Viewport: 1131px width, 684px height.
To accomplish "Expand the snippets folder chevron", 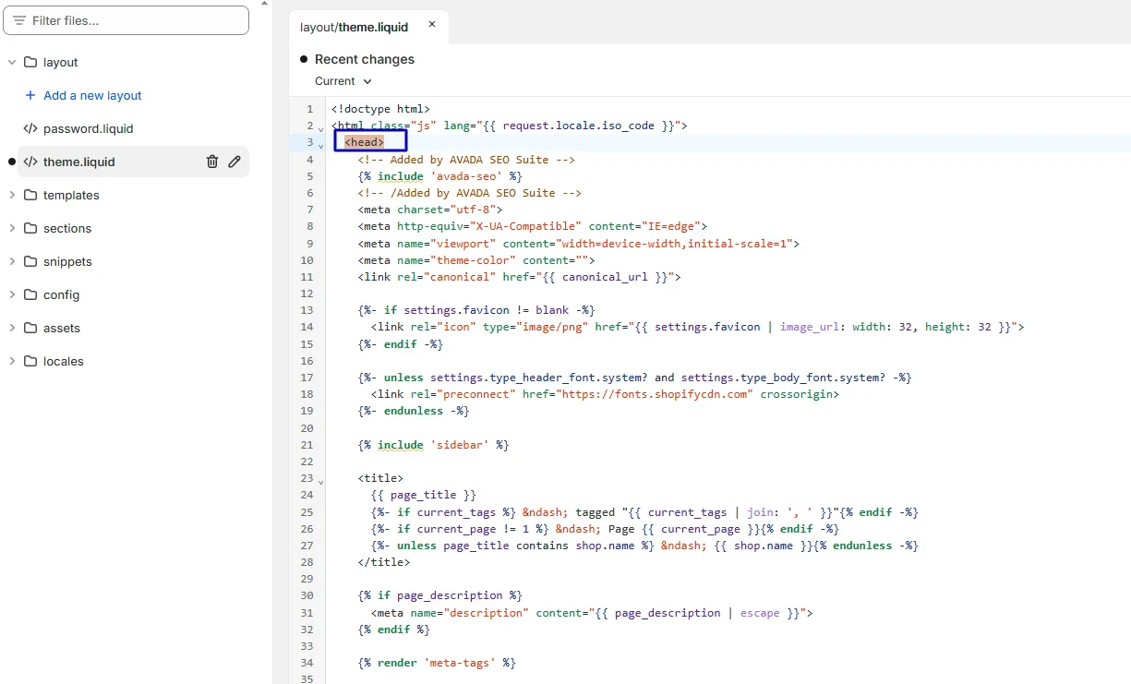I will [12, 261].
